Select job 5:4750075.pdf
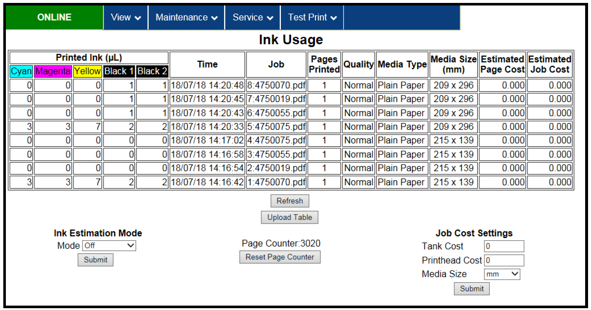The image size is (591, 310). (x=276, y=127)
